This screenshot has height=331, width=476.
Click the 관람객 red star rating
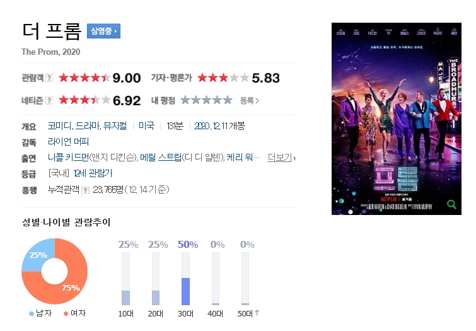(x=84, y=78)
